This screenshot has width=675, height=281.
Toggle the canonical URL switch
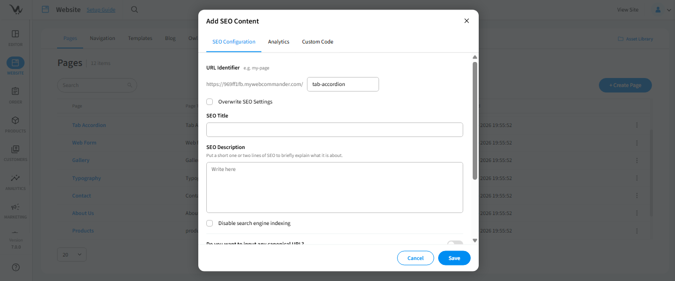(455, 243)
